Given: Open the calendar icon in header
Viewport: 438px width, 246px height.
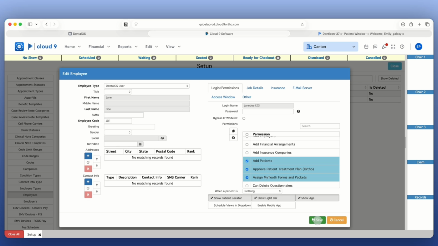Looking at the screenshot, I should point(366,47).
